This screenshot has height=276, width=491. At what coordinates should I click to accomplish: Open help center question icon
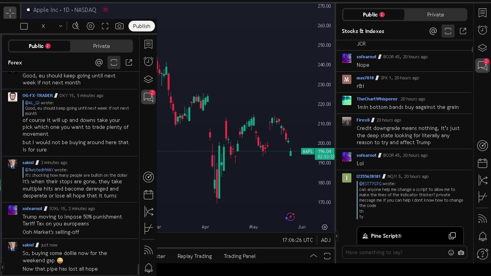(x=483, y=254)
